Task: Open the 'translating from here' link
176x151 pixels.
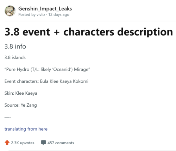Action: pos(26,129)
